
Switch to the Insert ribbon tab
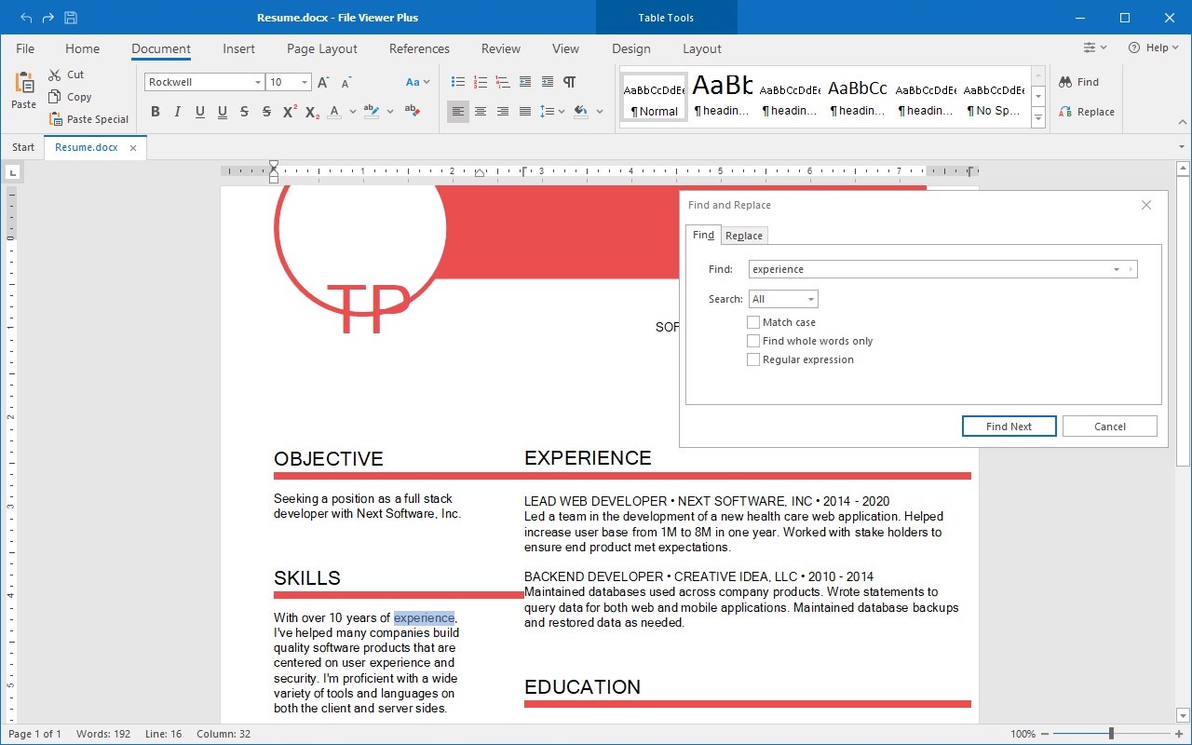(238, 48)
